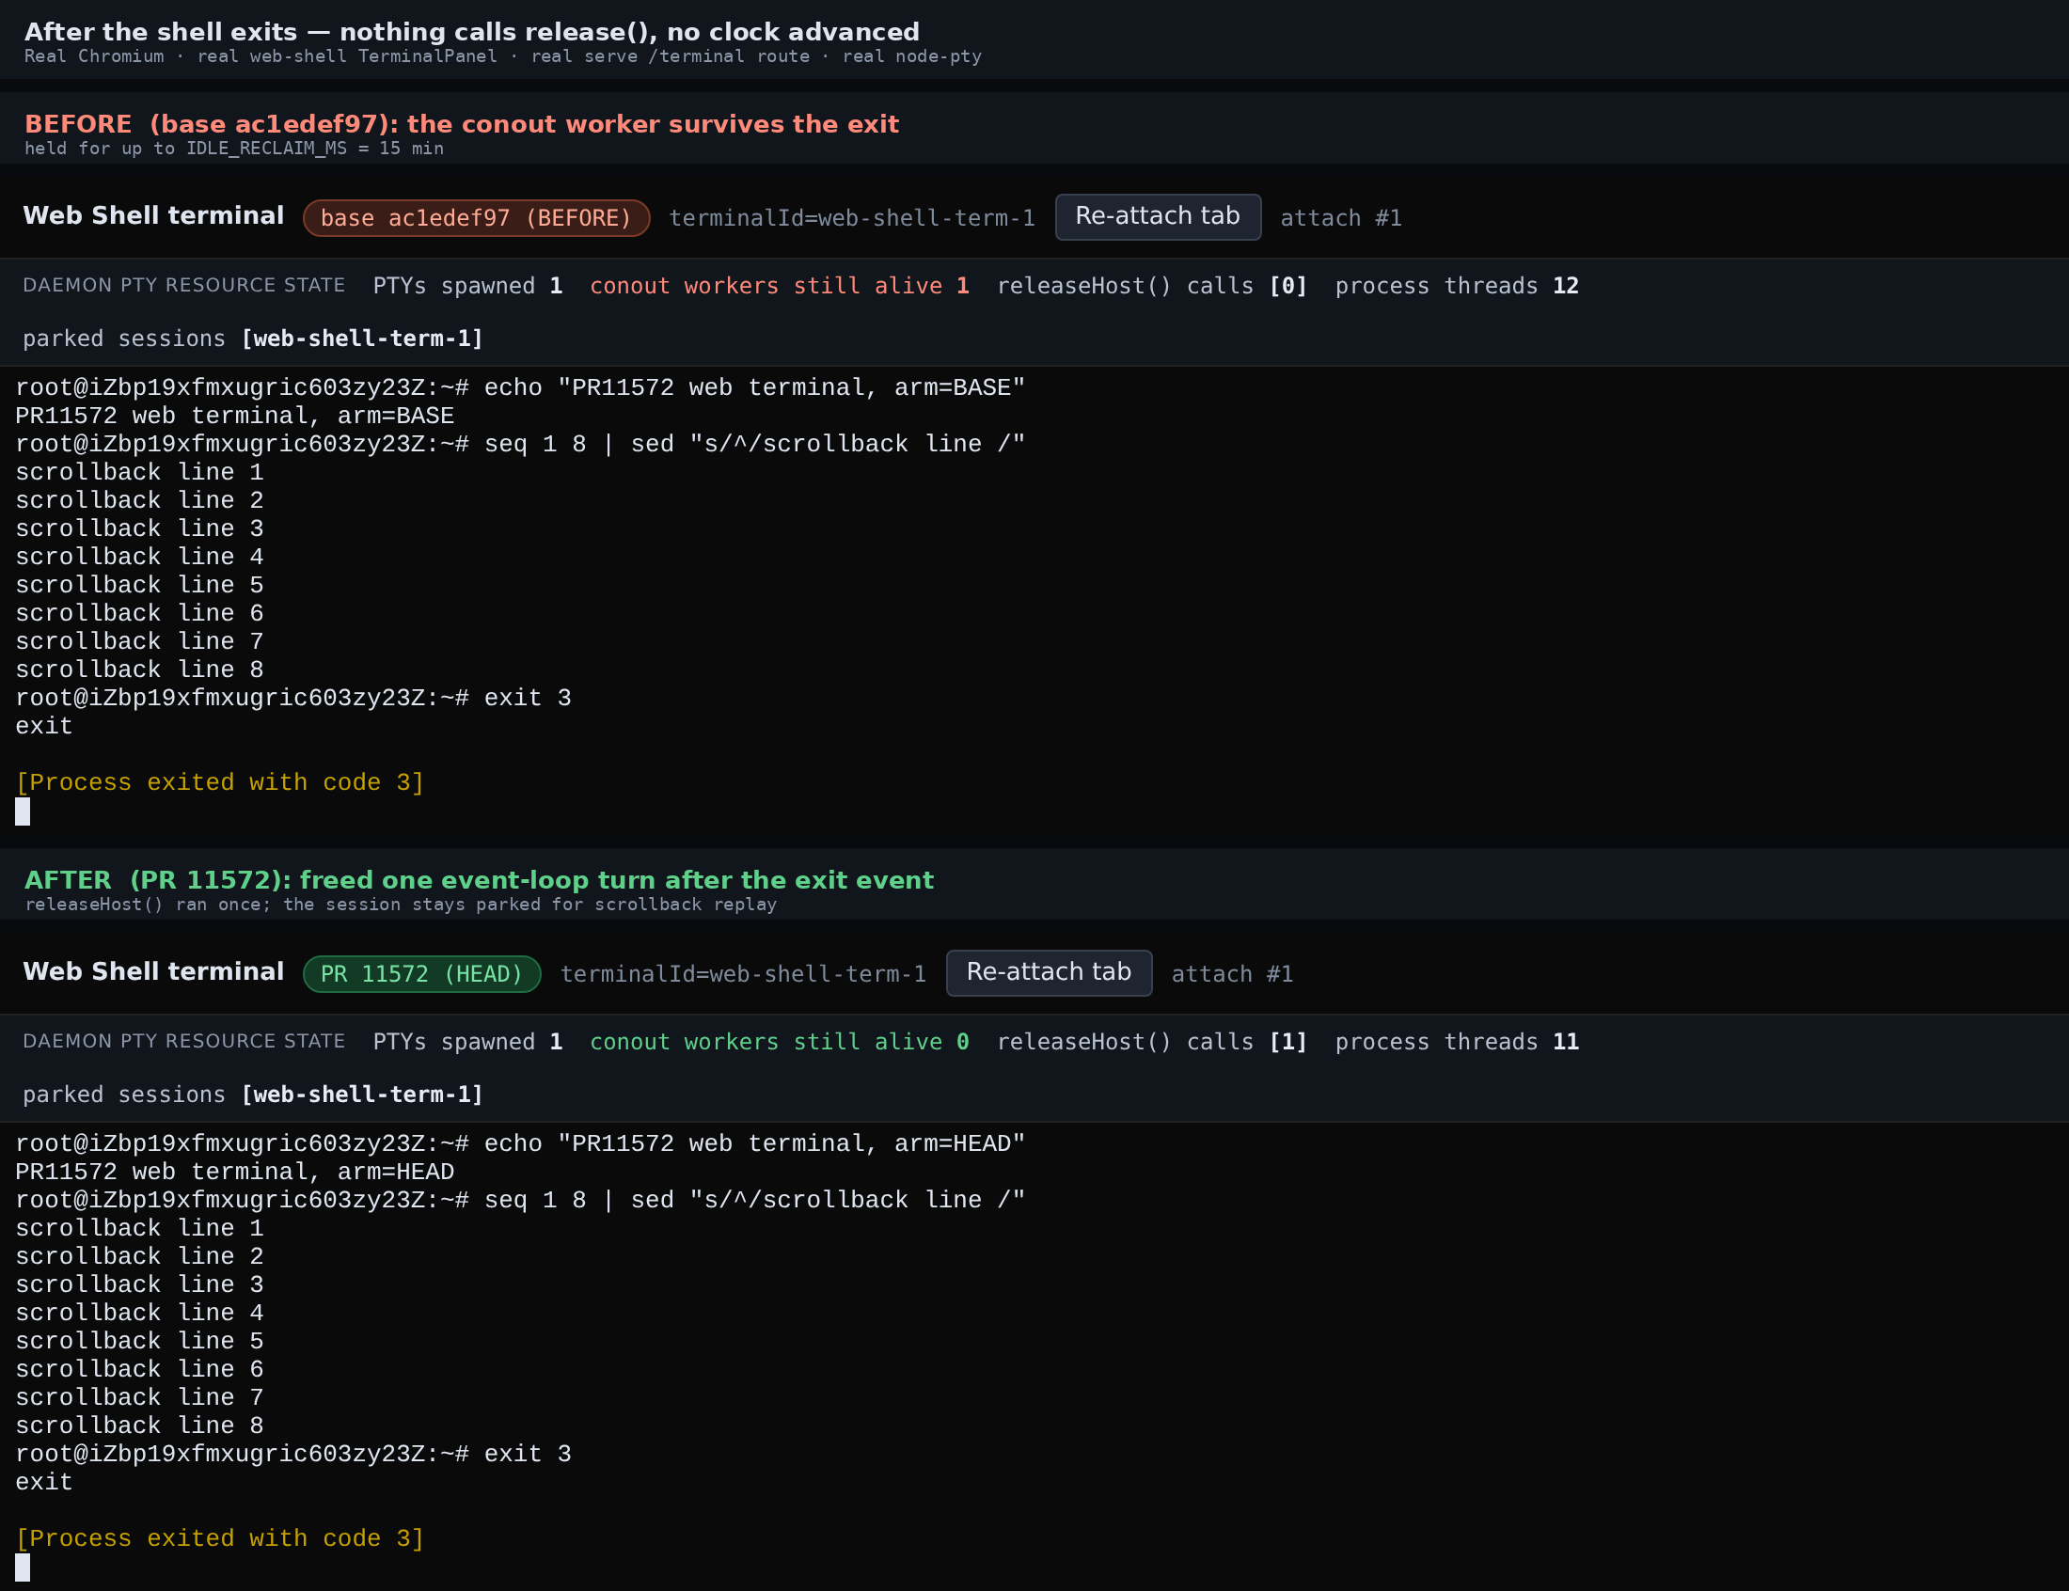Click Re-attach tab button in AFTER panel
The height and width of the screenshot is (1591, 2069).
point(1049,972)
